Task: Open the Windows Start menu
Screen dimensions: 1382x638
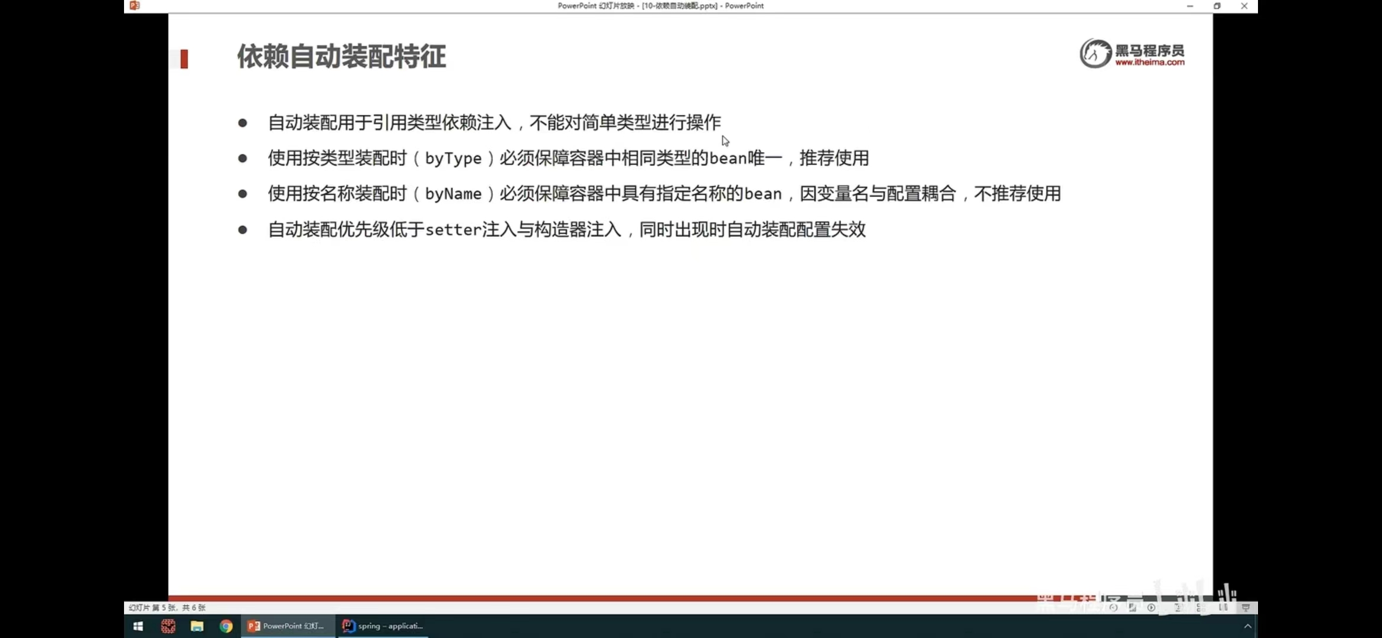Action: [x=138, y=626]
